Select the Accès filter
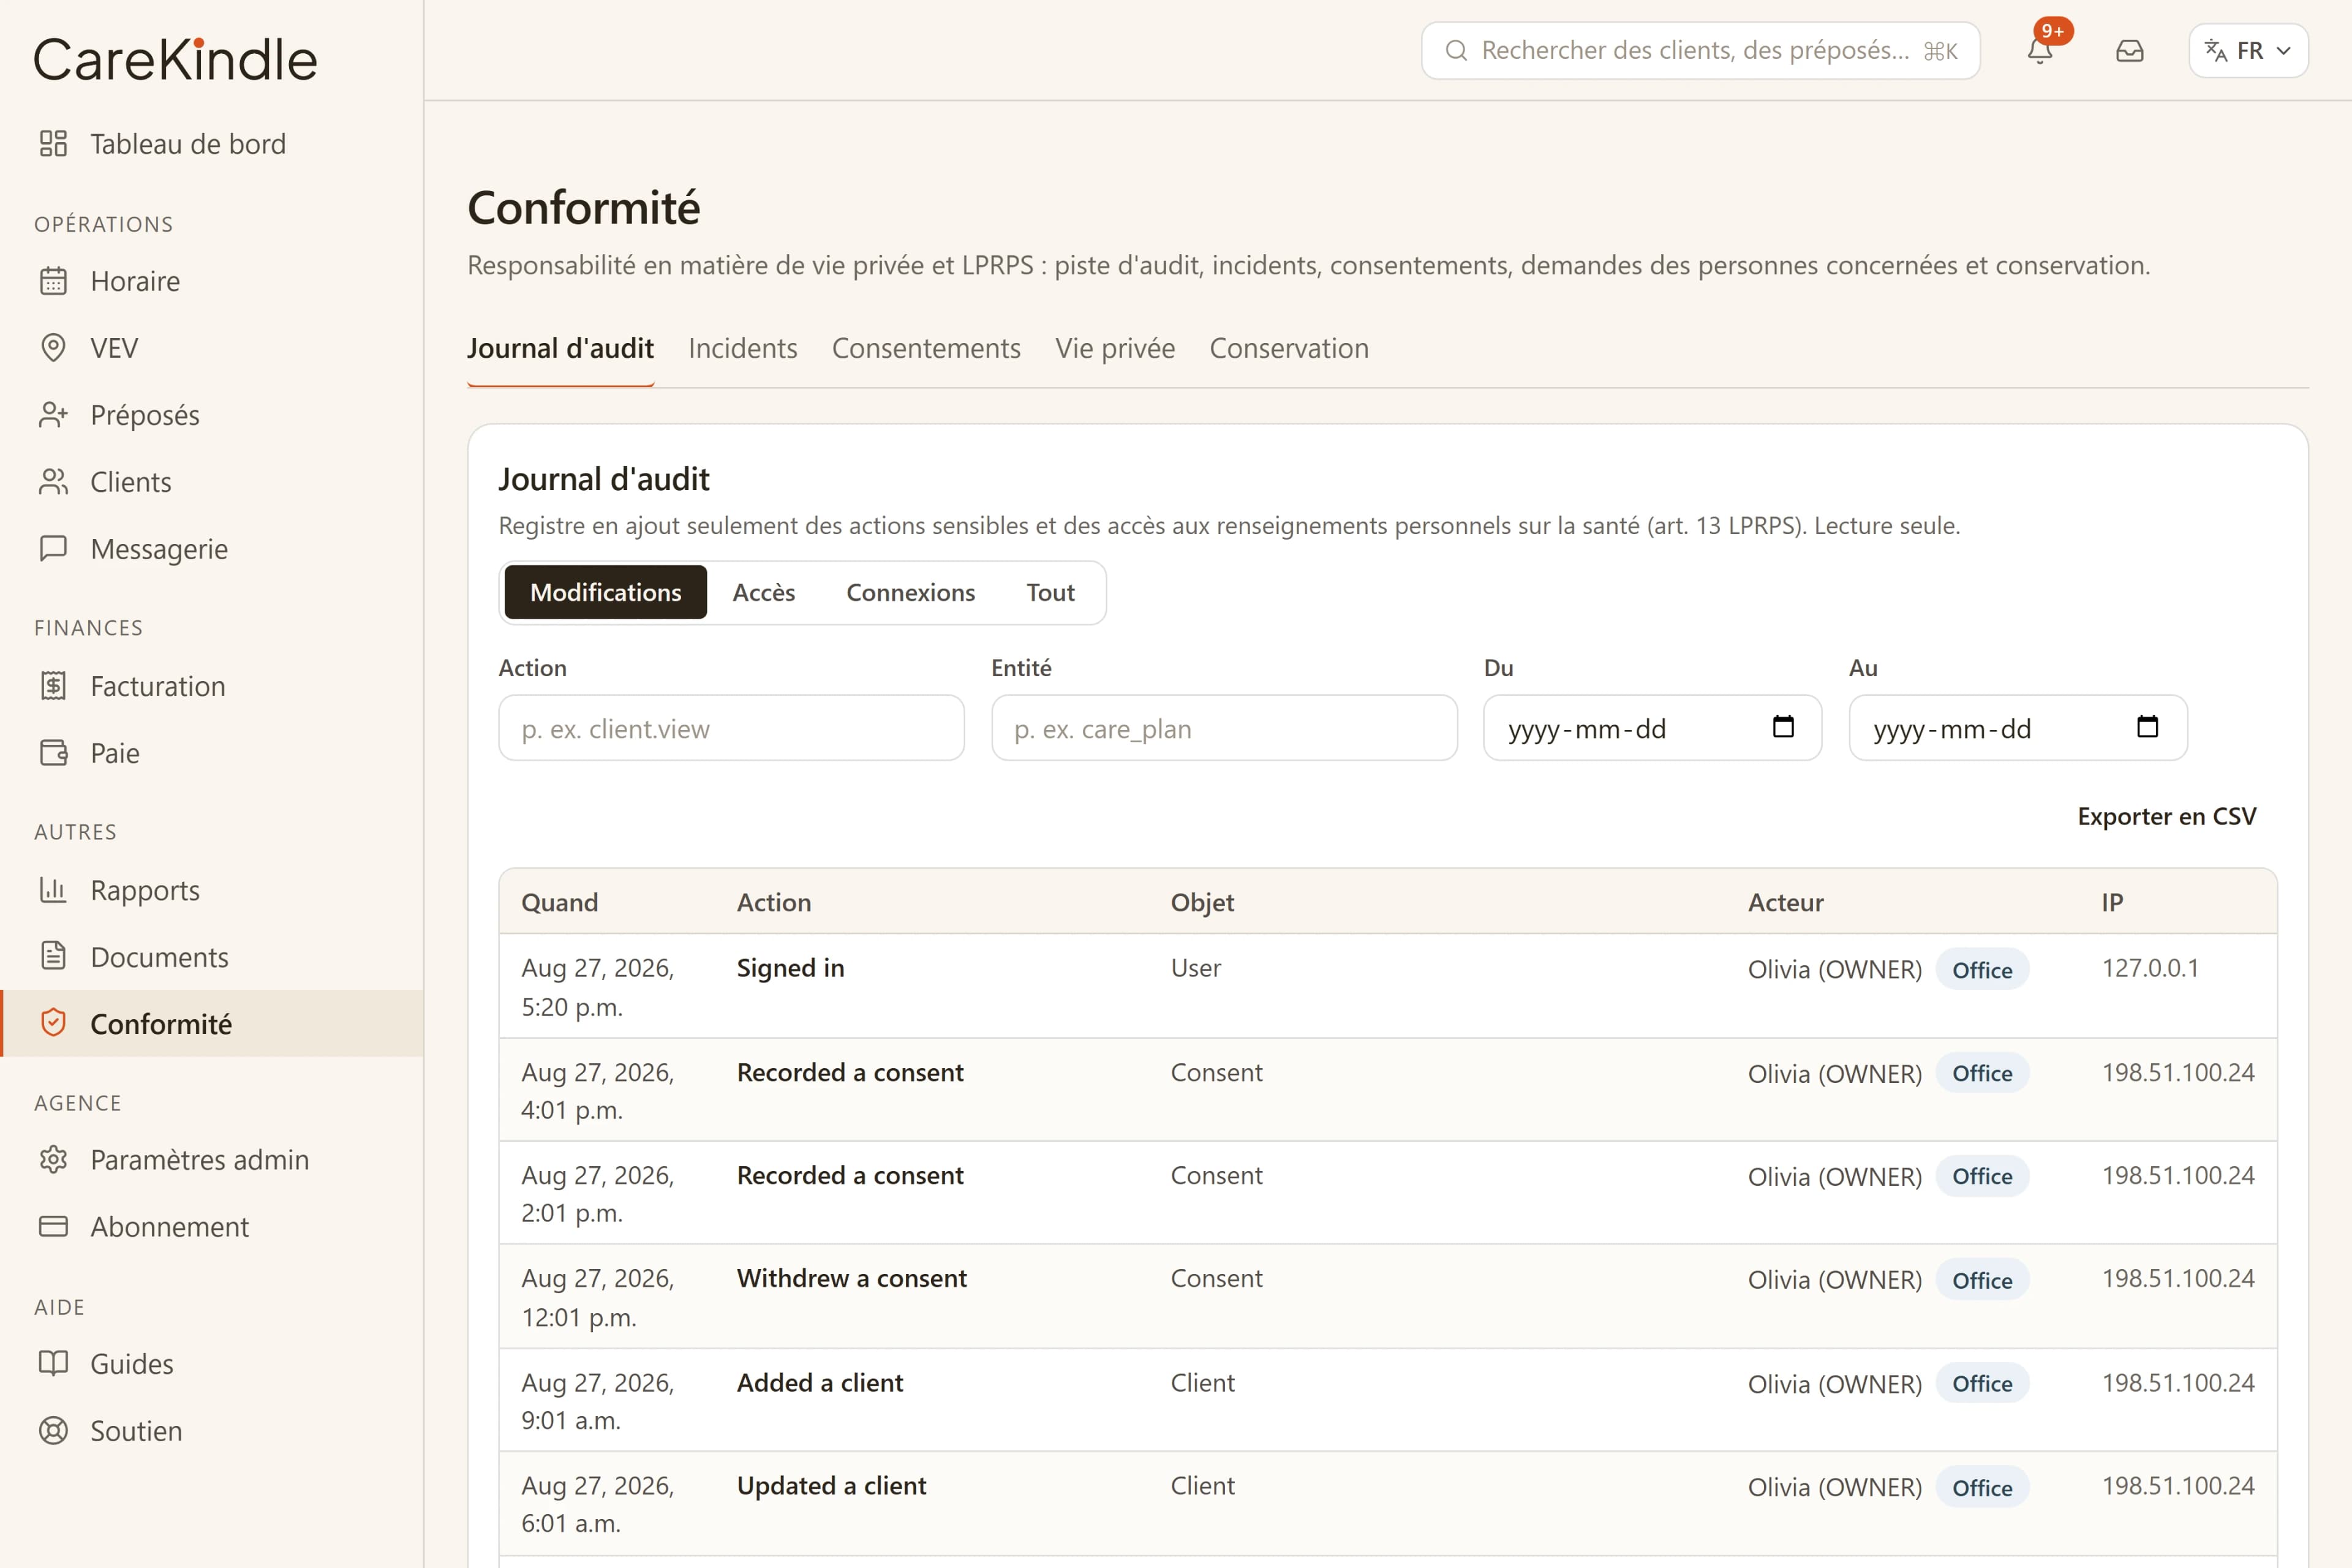The width and height of the screenshot is (2352, 1568). click(x=764, y=593)
